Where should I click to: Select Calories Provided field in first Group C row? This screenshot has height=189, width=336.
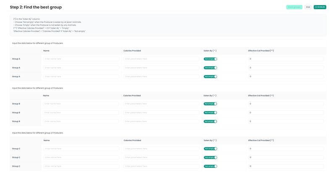point(162,149)
